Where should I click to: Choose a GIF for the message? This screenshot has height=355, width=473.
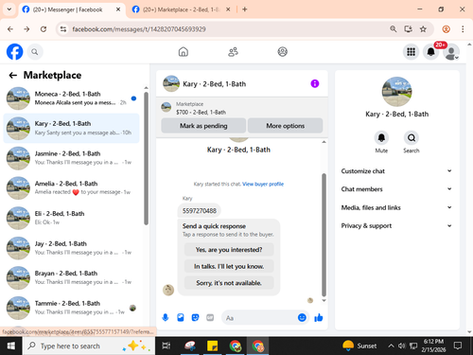[210, 317]
